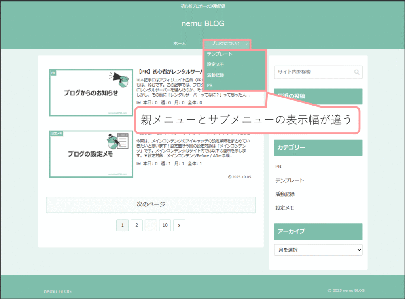Viewport: 405px width, 299px height.
Task: Click next page arrow in pagination
Action: pos(179,225)
